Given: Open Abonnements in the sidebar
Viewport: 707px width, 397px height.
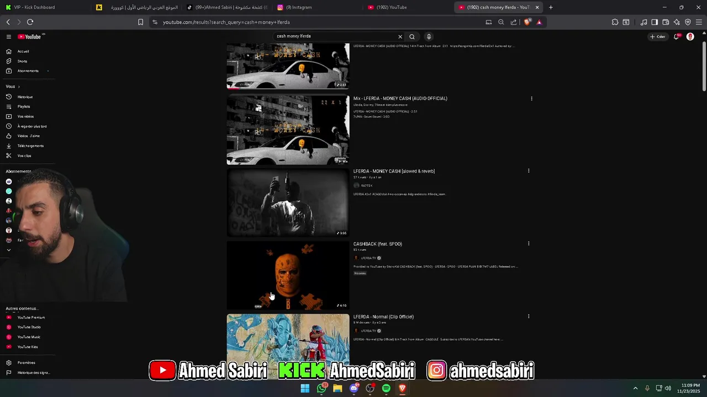Looking at the screenshot, I should pyautogui.click(x=28, y=71).
